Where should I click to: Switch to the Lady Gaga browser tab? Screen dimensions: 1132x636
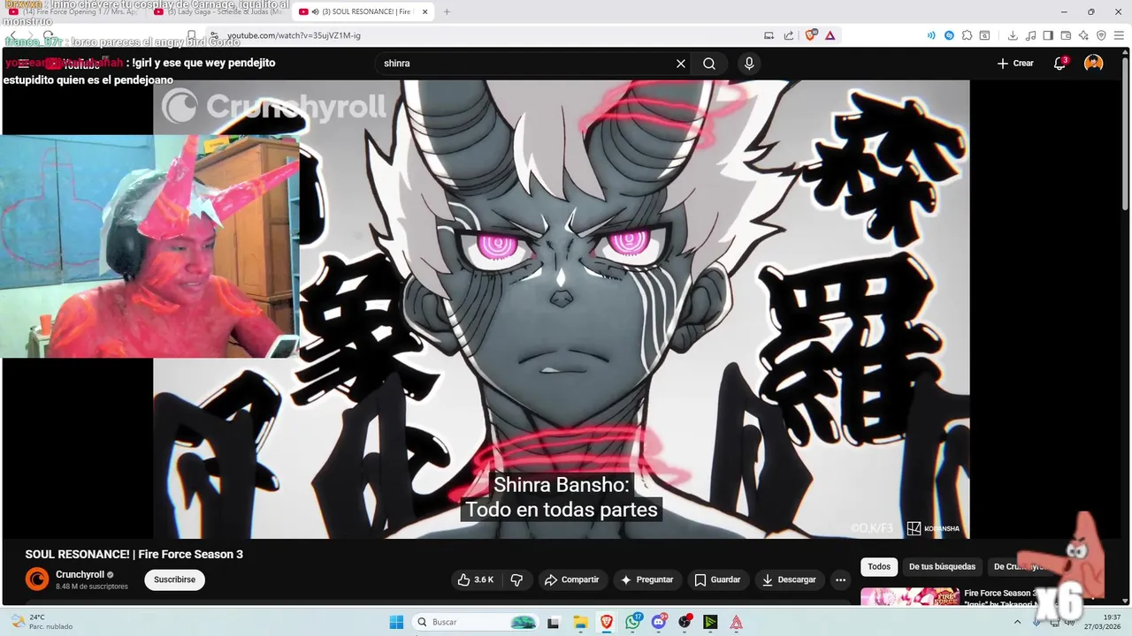pyautogui.click(x=219, y=11)
